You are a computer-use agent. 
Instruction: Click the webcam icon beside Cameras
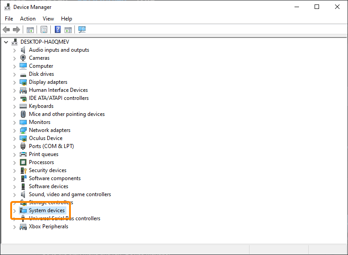(x=23, y=58)
